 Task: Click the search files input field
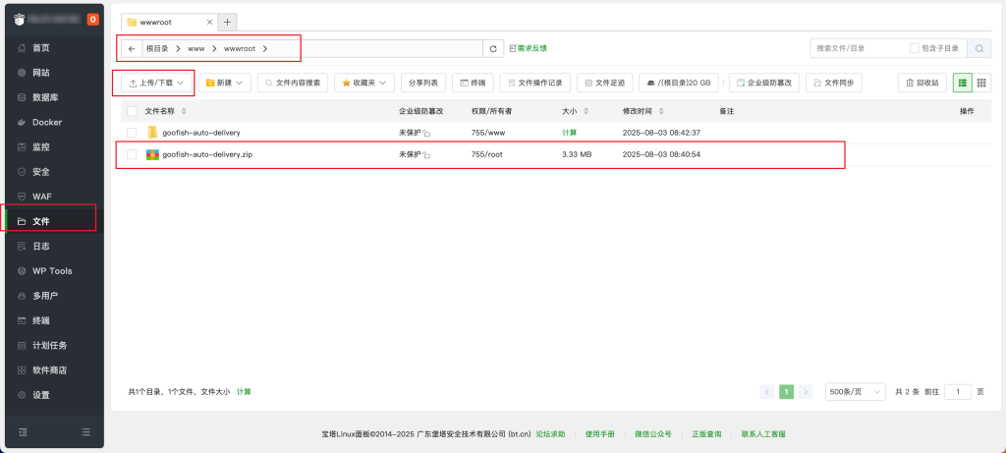[x=858, y=48]
